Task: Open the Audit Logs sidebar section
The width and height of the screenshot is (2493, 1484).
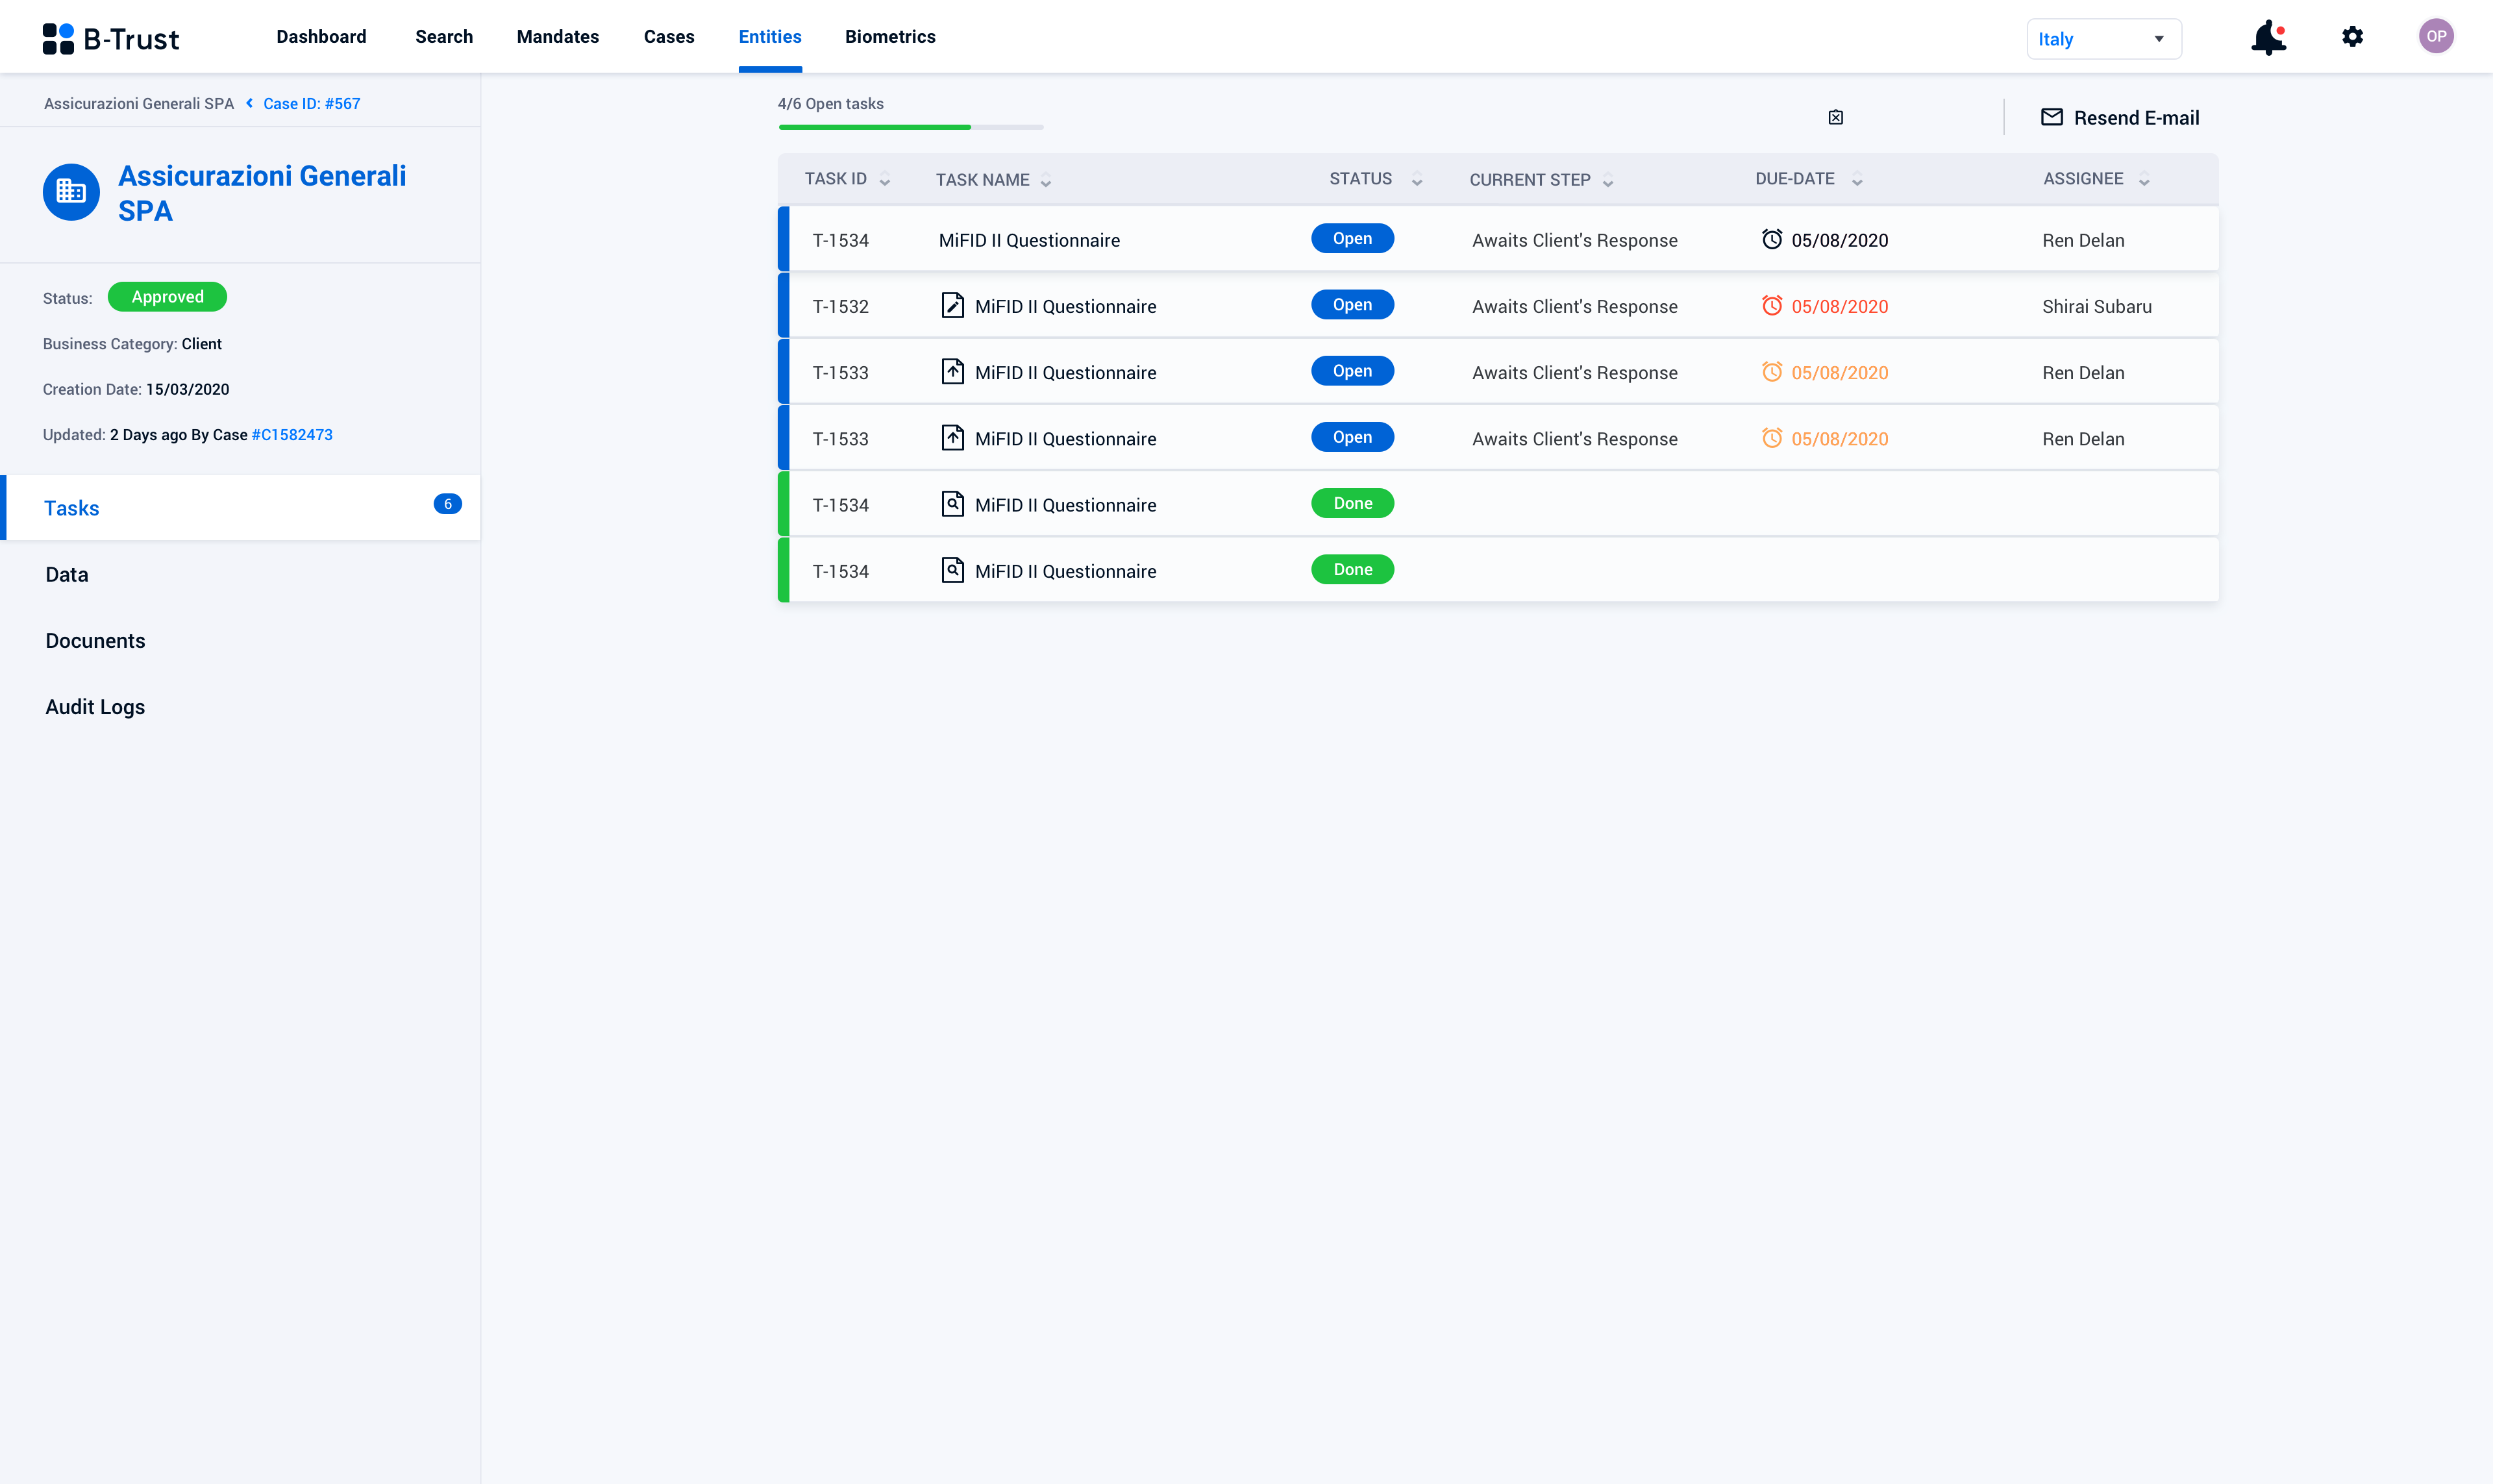Action: [x=95, y=707]
